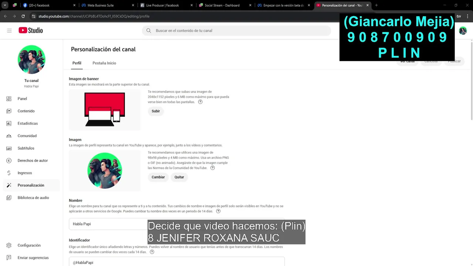Viewport: 473px width, 266px height.
Task: Click the site information icon in address bar
Action: [x=34, y=16]
